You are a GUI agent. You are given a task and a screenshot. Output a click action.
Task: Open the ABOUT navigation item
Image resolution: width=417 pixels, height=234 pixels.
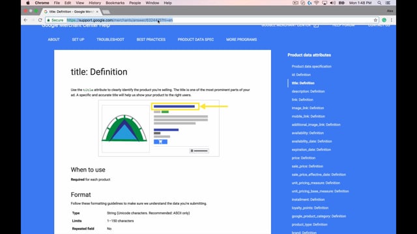53,40
